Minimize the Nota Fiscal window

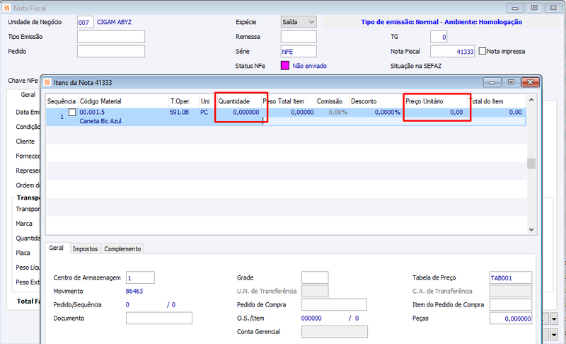tap(515, 8)
